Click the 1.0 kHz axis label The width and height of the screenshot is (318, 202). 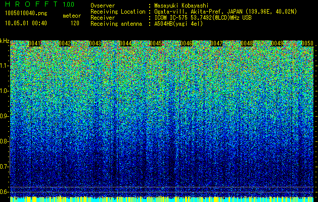pos(5,91)
